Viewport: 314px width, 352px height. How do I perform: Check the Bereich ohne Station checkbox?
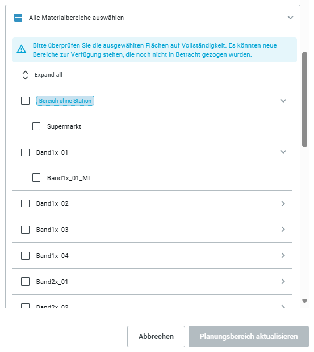25,101
